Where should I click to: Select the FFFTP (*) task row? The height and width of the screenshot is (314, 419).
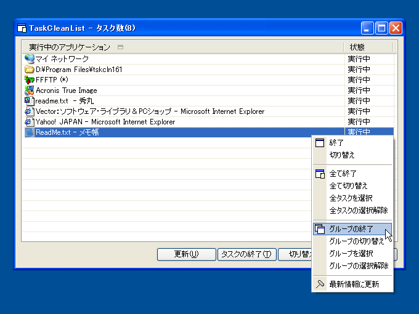point(208,80)
